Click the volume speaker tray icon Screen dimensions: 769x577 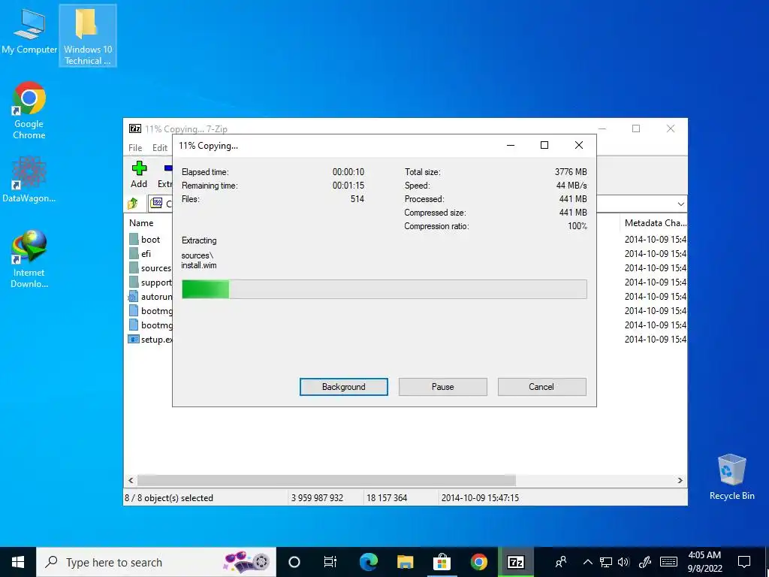(x=623, y=562)
